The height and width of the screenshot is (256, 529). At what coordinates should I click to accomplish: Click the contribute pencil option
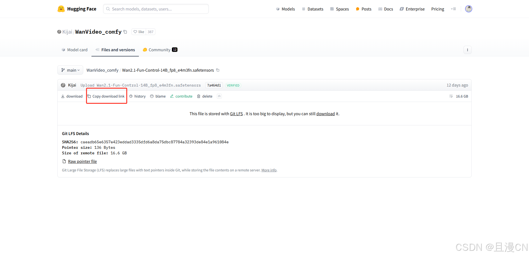tap(181, 96)
